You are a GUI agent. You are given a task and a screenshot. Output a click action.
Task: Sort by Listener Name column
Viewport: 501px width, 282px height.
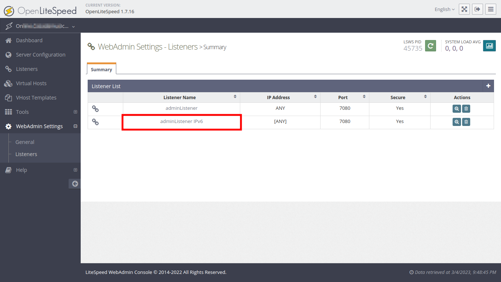[182, 97]
